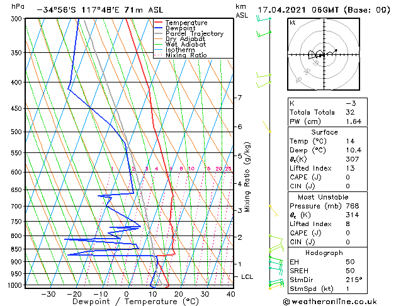This screenshot has width=396, height=306.
Task: Click the red Temperature line swatch in the legend
Action: 160,23
